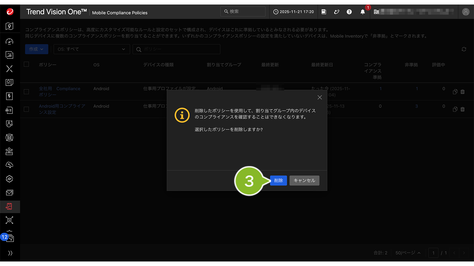The height and width of the screenshot is (266, 474).
Task: Click the top 検索 search field
Action: pyautogui.click(x=243, y=12)
